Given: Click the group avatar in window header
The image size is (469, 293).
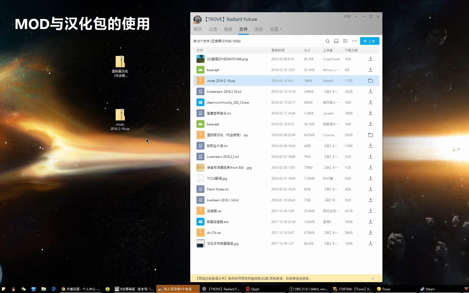Looking at the screenshot, I should click(197, 20).
